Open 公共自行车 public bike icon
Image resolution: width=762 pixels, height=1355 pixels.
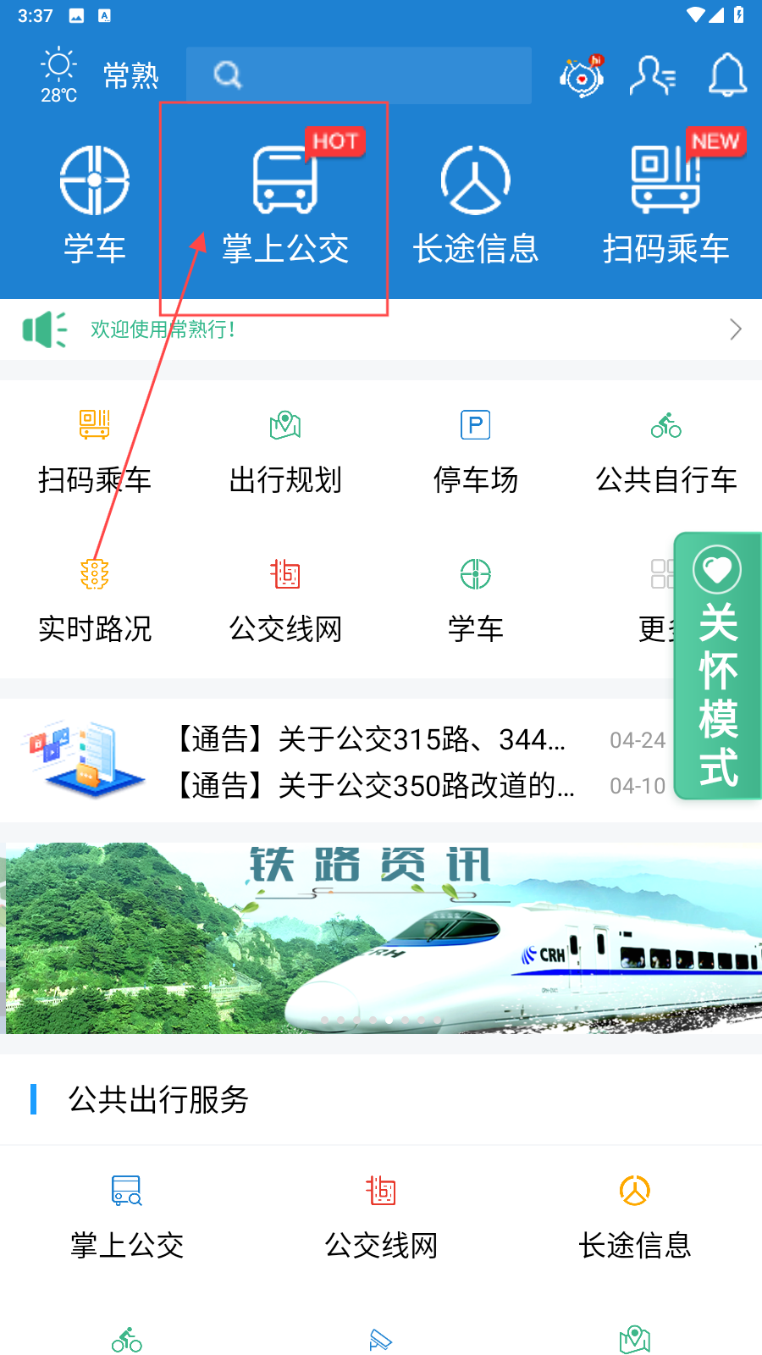[666, 453]
